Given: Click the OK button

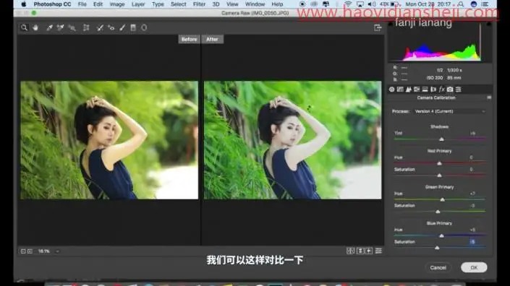Looking at the screenshot, I should pyautogui.click(x=474, y=267).
